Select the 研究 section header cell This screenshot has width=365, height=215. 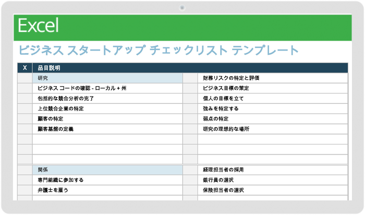pos(107,78)
